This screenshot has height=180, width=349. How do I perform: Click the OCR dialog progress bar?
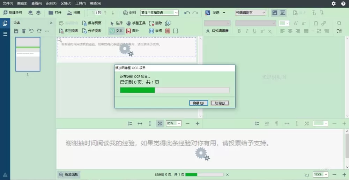point(175,90)
